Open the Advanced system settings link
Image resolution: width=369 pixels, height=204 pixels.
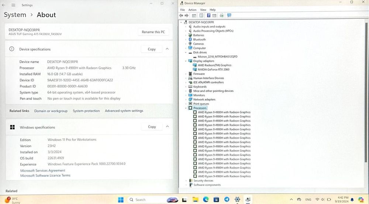(124, 111)
